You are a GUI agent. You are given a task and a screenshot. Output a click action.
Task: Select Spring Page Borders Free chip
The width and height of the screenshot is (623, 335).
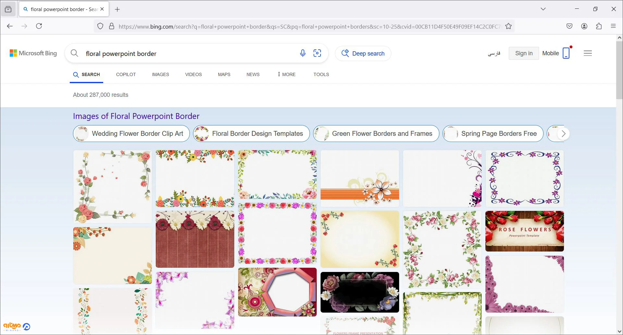[x=493, y=134]
